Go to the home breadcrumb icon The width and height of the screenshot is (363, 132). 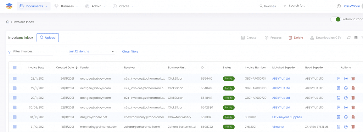click(x=8, y=22)
